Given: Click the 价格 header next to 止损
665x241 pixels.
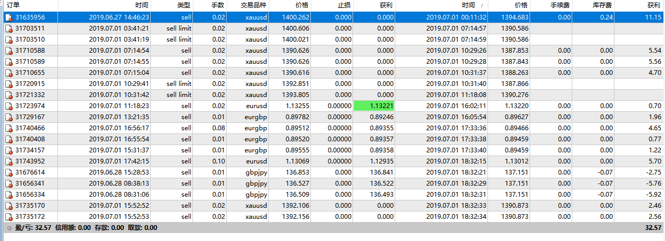Looking at the screenshot, I should pyautogui.click(x=302, y=5).
